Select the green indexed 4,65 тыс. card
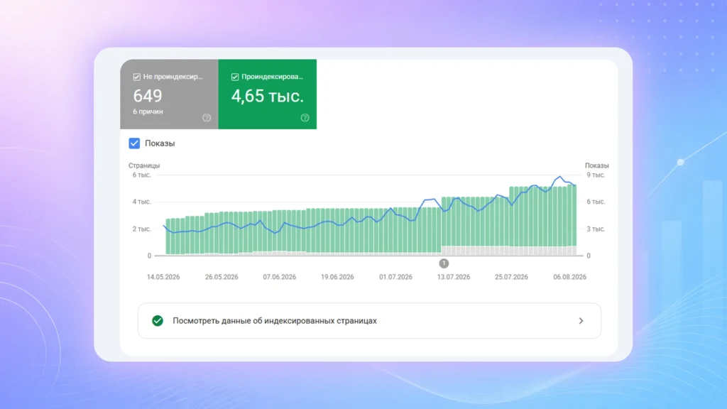 [268, 94]
